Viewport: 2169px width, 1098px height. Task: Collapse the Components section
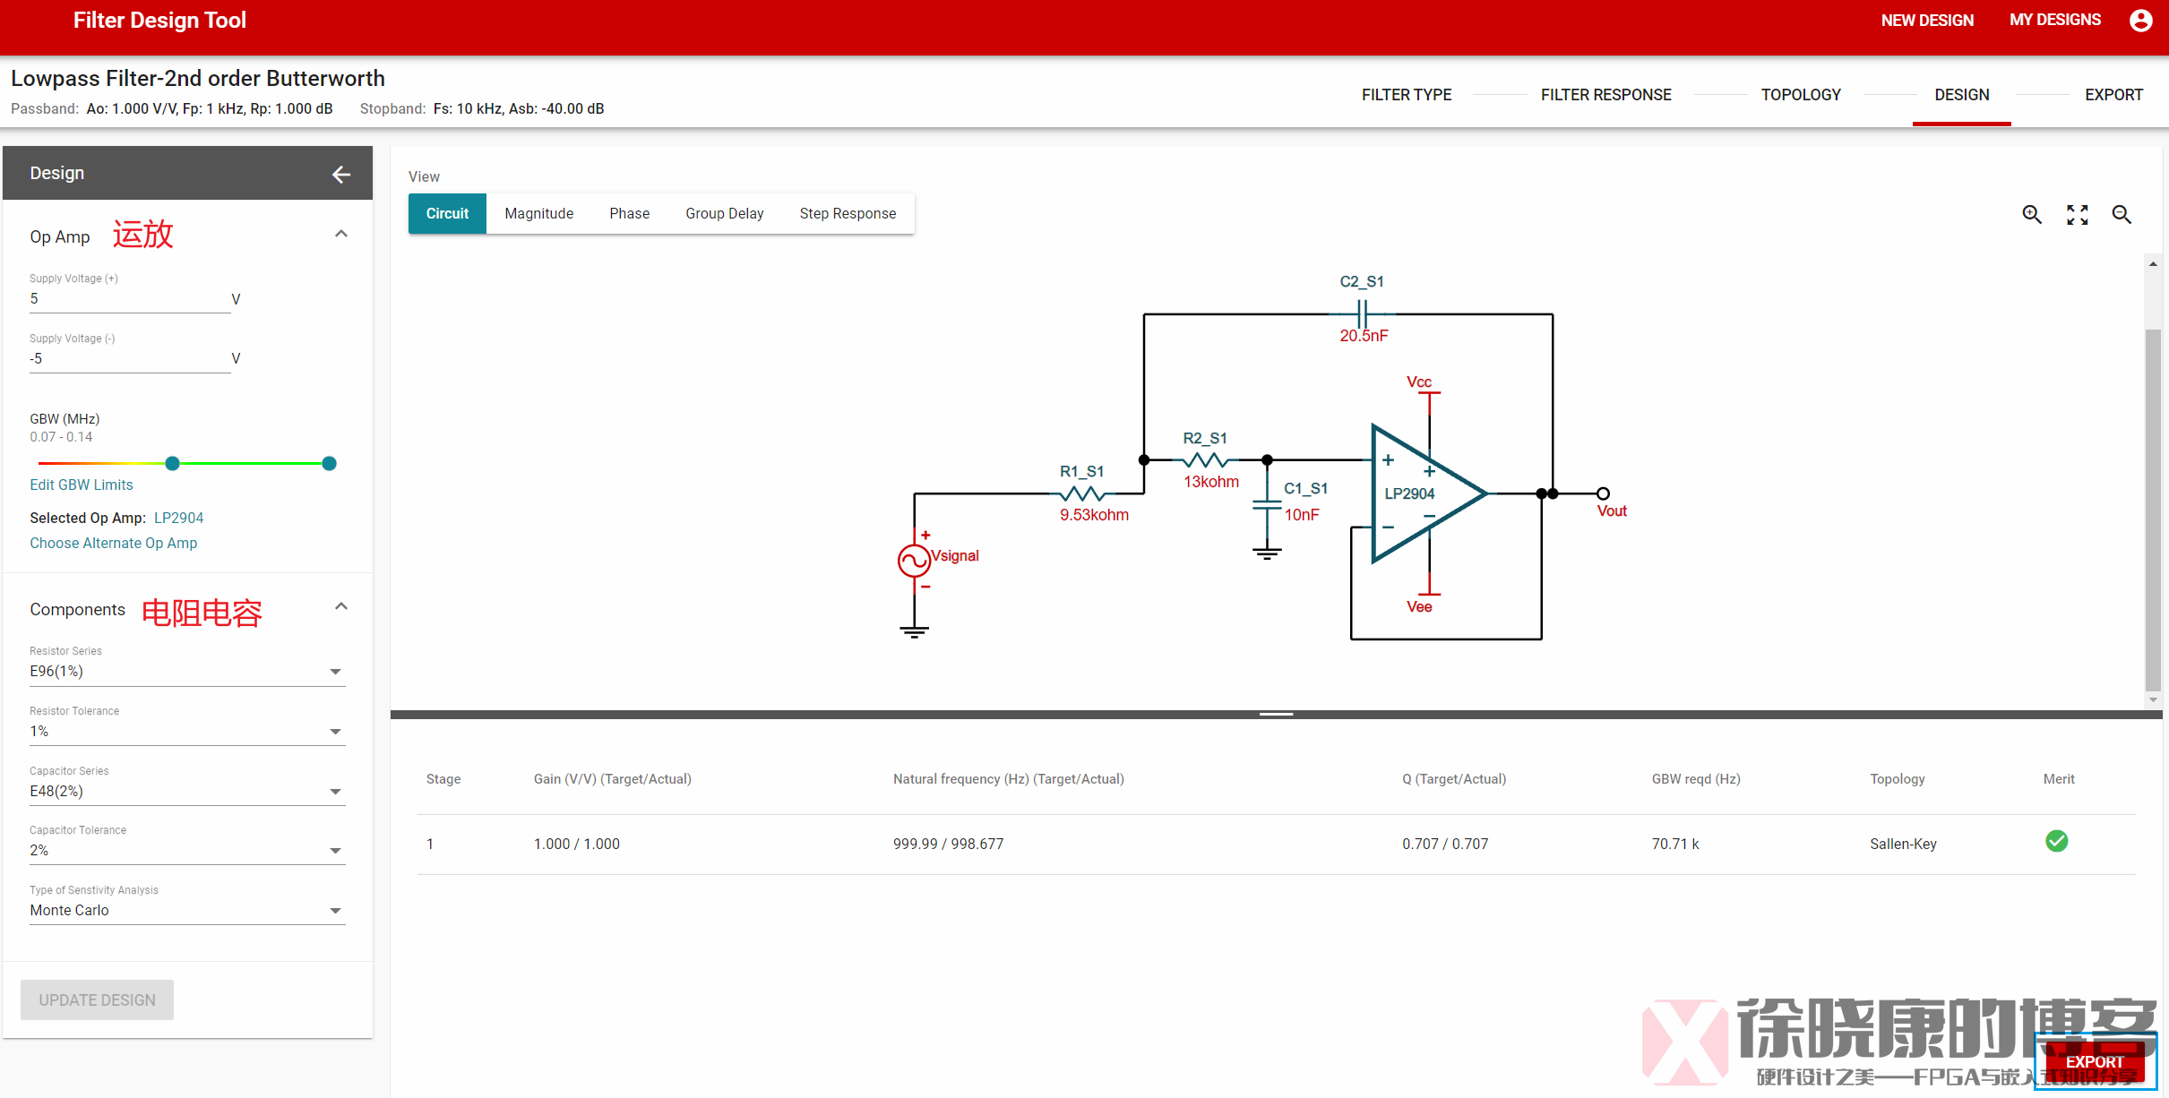pos(340,606)
